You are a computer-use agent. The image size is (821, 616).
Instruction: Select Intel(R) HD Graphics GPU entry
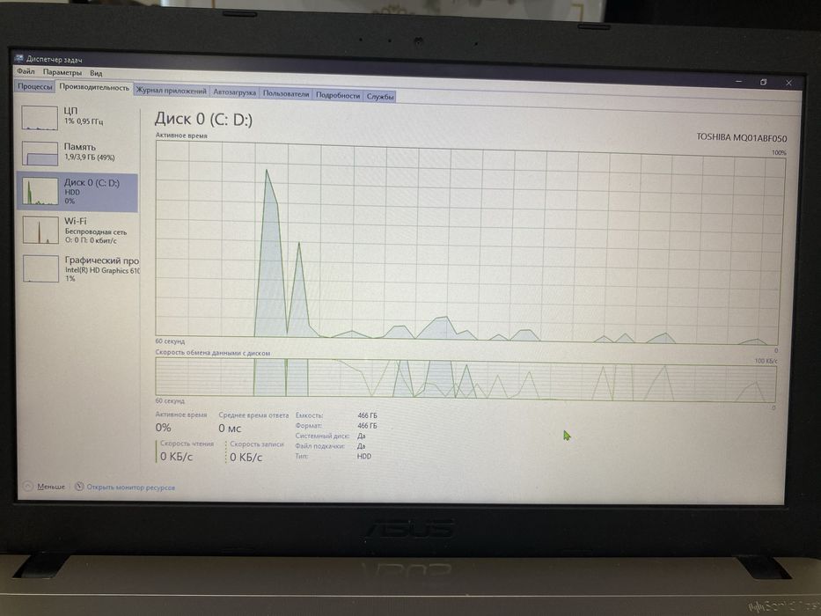click(78, 269)
